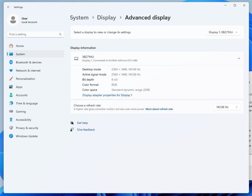Click the Get help link
Image resolution: width=252 pixels, height=196 pixels.
(82, 123)
